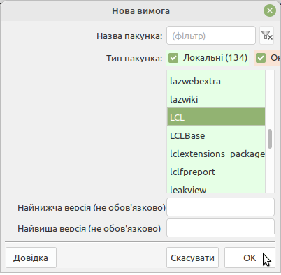Select lazwiki in the package list
281x275 pixels.
[216, 100]
